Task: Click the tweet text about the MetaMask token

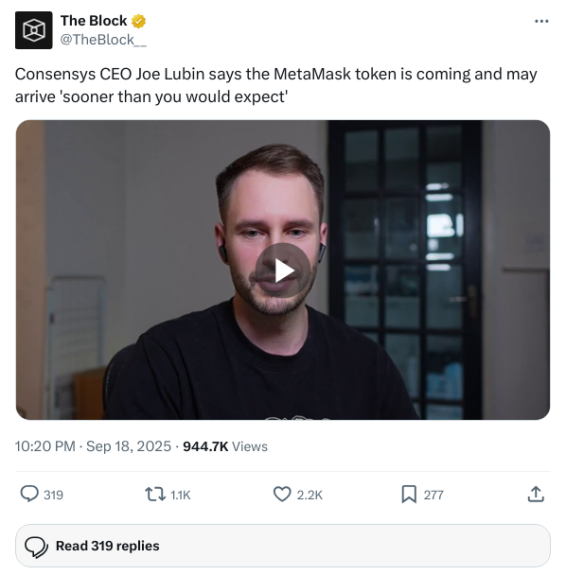Action: [x=276, y=85]
